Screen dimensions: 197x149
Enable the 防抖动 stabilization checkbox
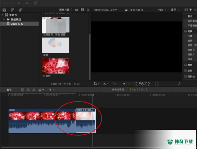click(186, 76)
